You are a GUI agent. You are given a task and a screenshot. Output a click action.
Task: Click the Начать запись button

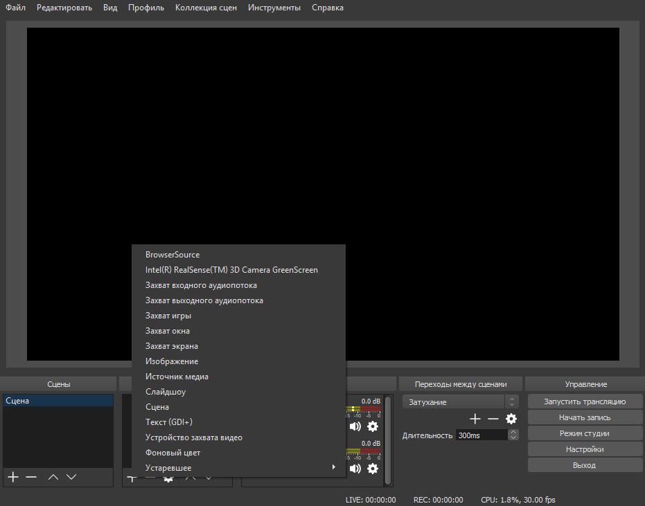pos(584,417)
